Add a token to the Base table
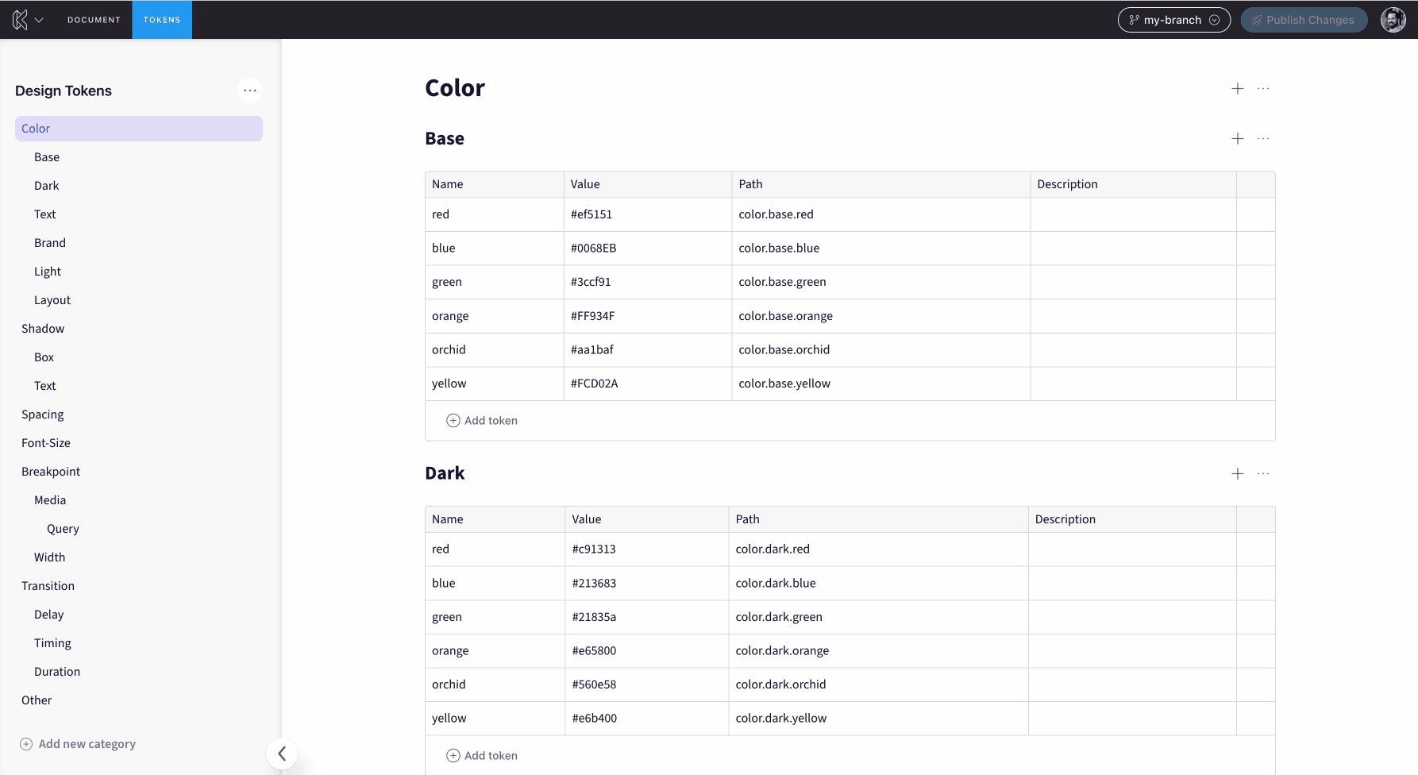 (482, 420)
